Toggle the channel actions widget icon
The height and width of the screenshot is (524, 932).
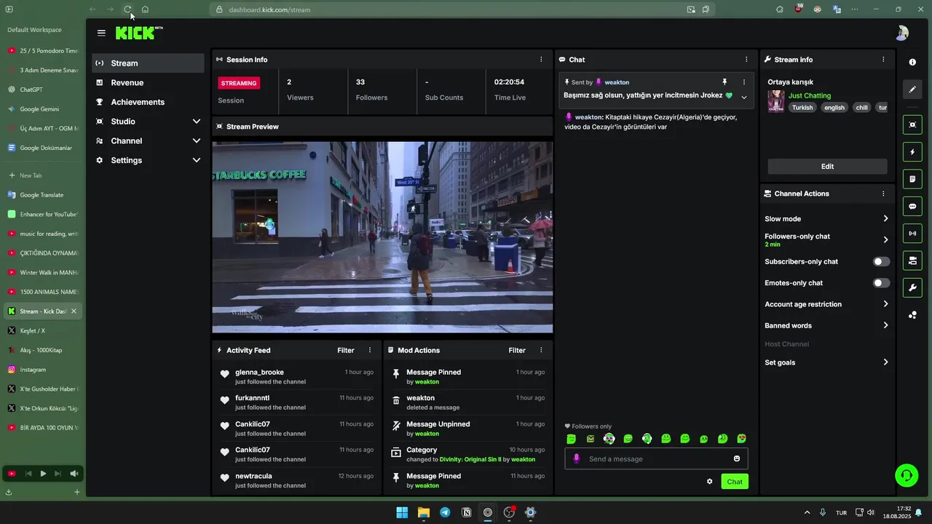click(912, 261)
